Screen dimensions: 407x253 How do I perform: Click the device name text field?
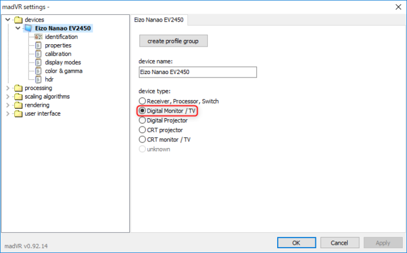(197, 72)
